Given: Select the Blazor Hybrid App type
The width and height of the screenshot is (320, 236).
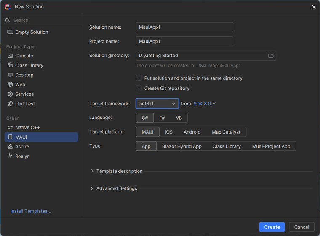Looking at the screenshot, I should 182,146.
